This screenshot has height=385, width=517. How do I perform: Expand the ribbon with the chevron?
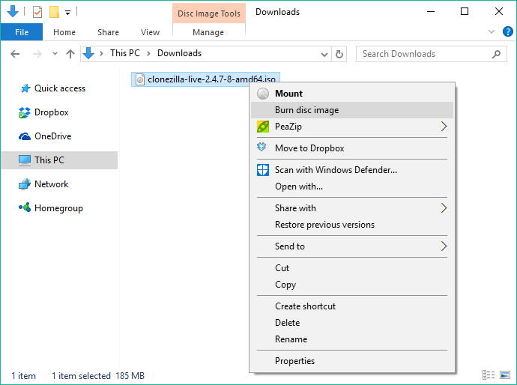coord(492,32)
